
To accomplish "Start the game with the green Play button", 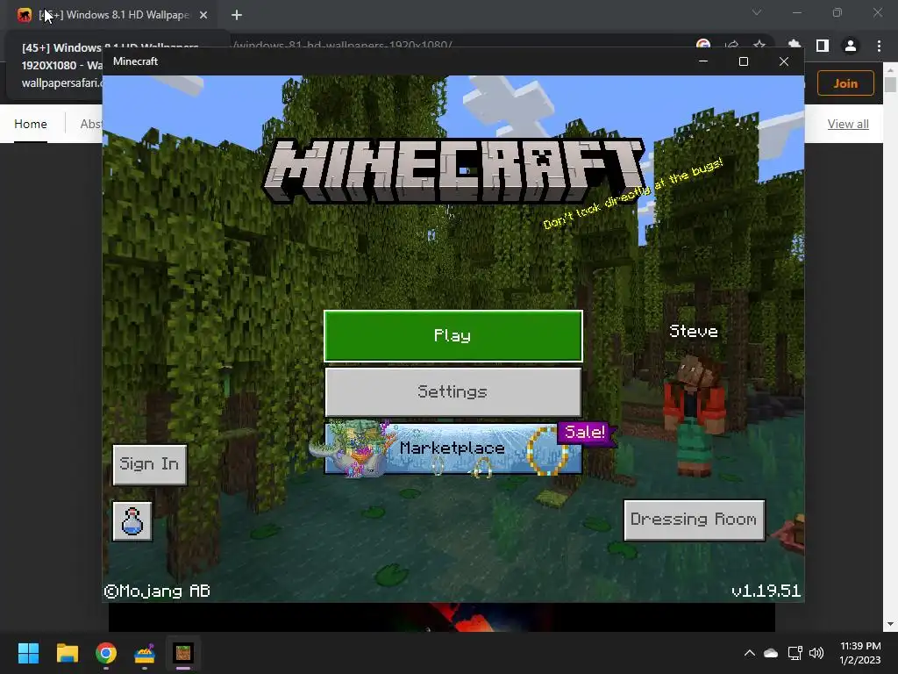I will click(453, 336).
